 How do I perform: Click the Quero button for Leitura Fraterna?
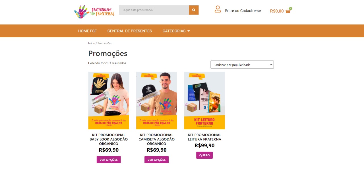coord(204,155)
